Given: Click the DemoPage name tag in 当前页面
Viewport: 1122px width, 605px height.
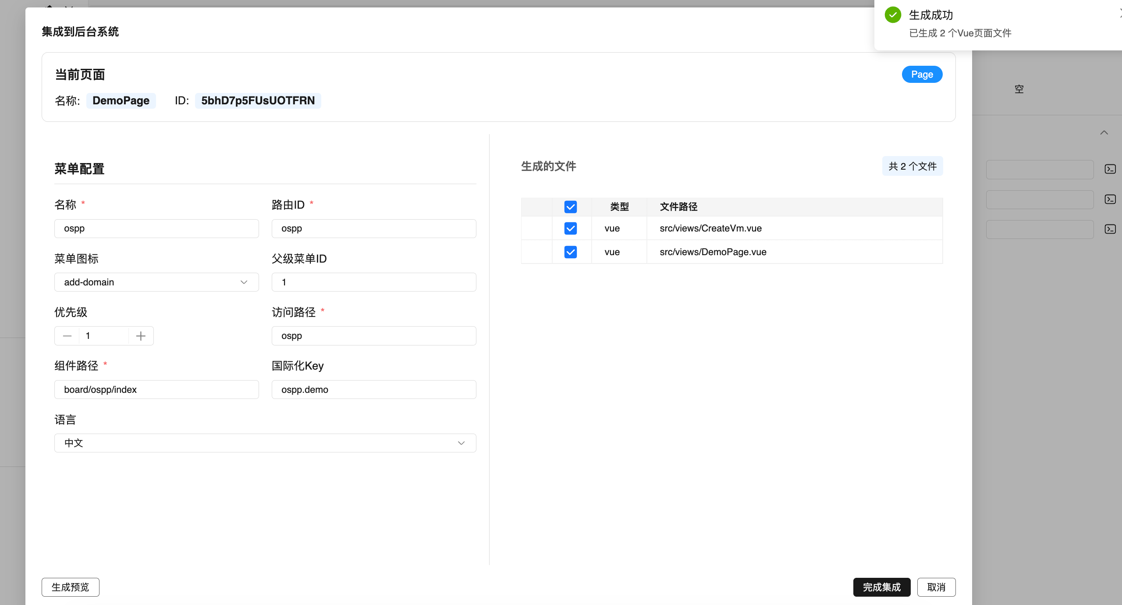Looking at the screenshot, I should (x=121, y=100).
